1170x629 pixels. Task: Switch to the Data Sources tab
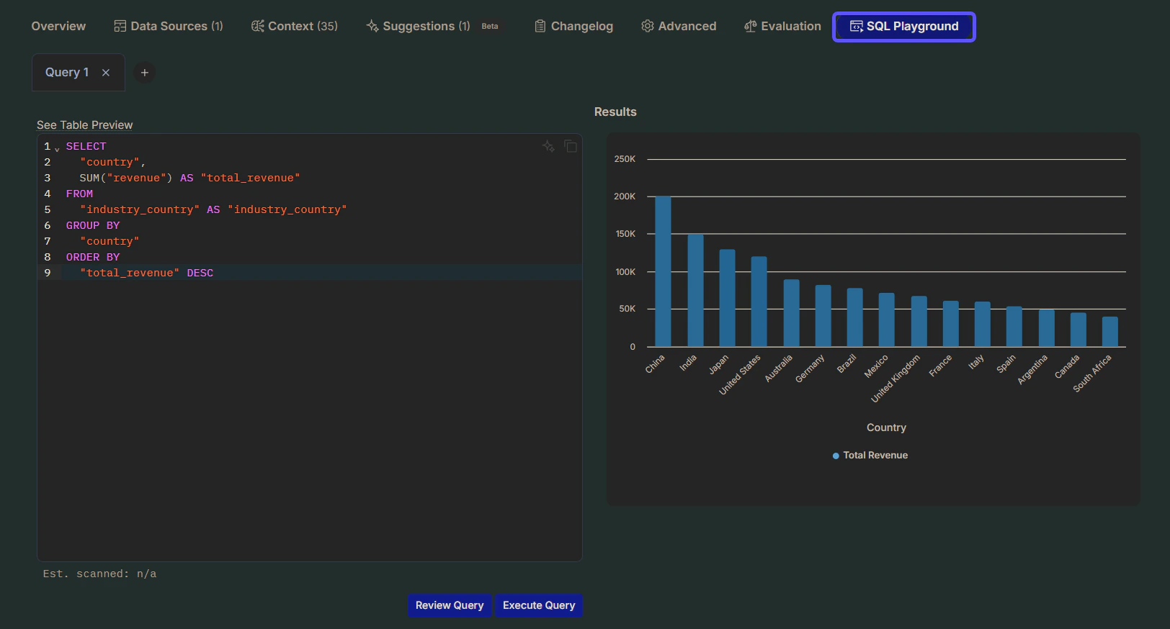(x=169, y=26)
